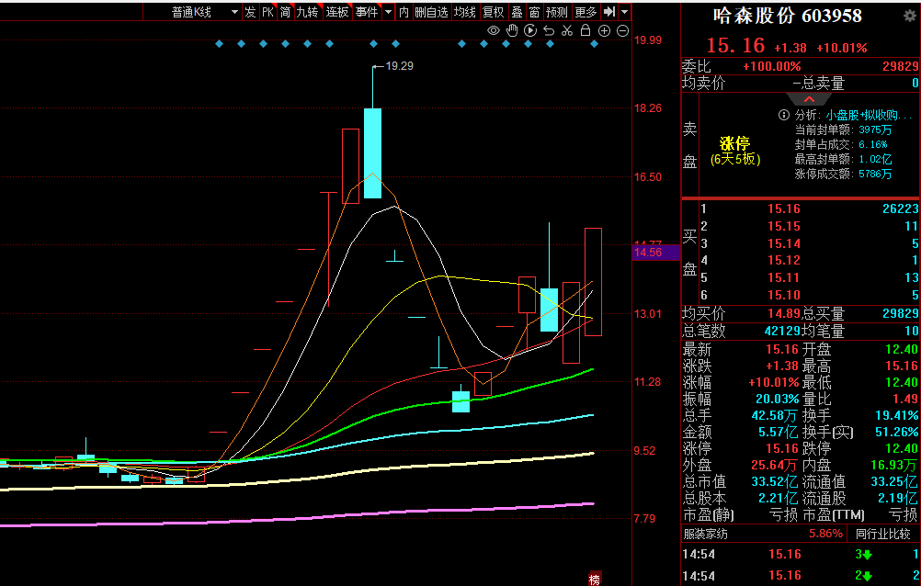Viewport: 921px width, 586px height.
Task: Click the 榜 marker at the chart bottom
Action: [595, 579]
